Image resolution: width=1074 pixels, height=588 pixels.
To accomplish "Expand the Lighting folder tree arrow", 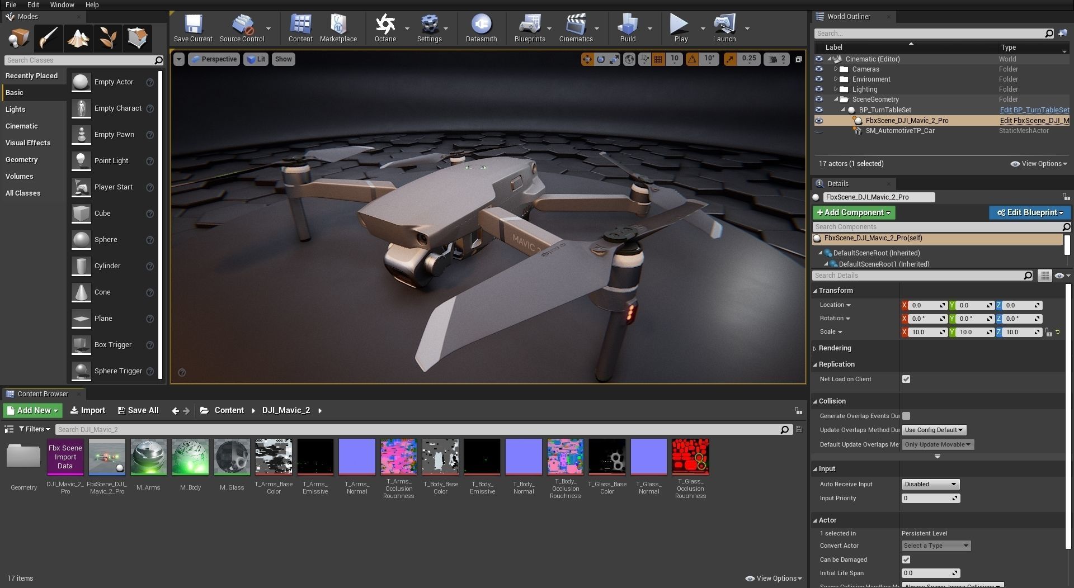I will [x=836, y=89].
